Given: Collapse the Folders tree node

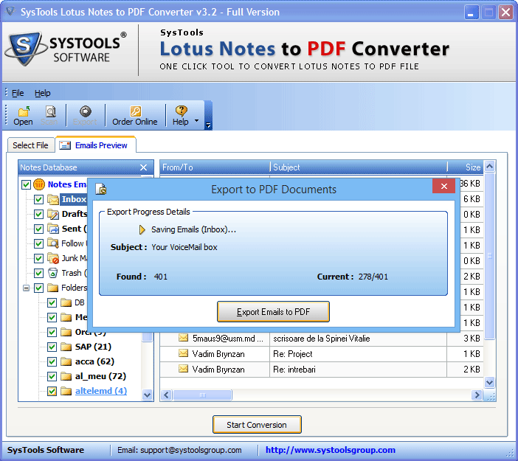Looking at the screenshot, I should pyautogui.click(x=26, y=288).
